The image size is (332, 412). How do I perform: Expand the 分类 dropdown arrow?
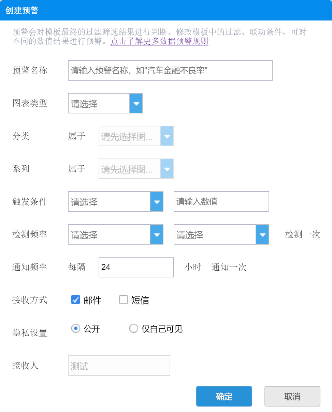tap(167, 136)
